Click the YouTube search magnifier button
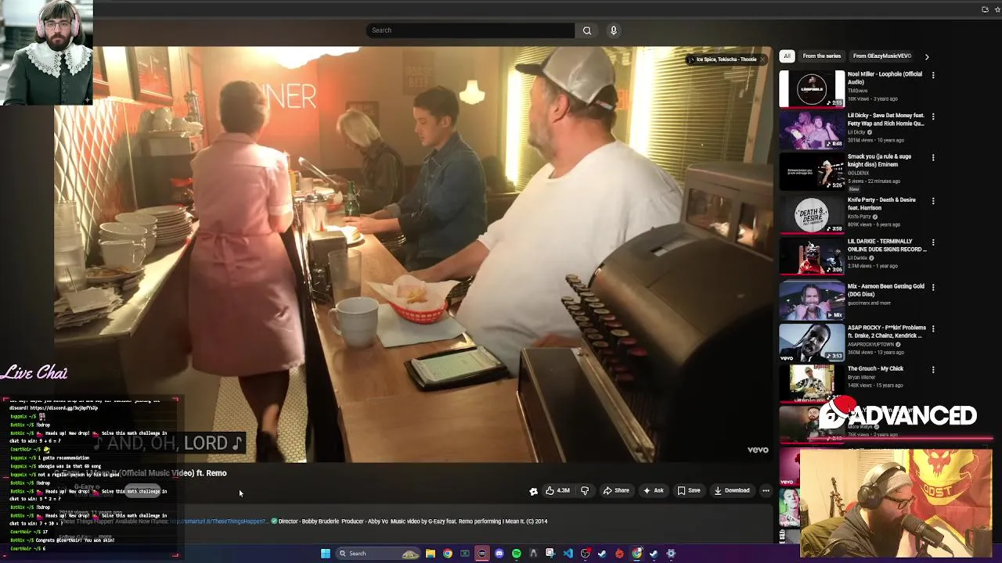The width and height of the screenshot is (1002, 563). [x=587, y=30]
